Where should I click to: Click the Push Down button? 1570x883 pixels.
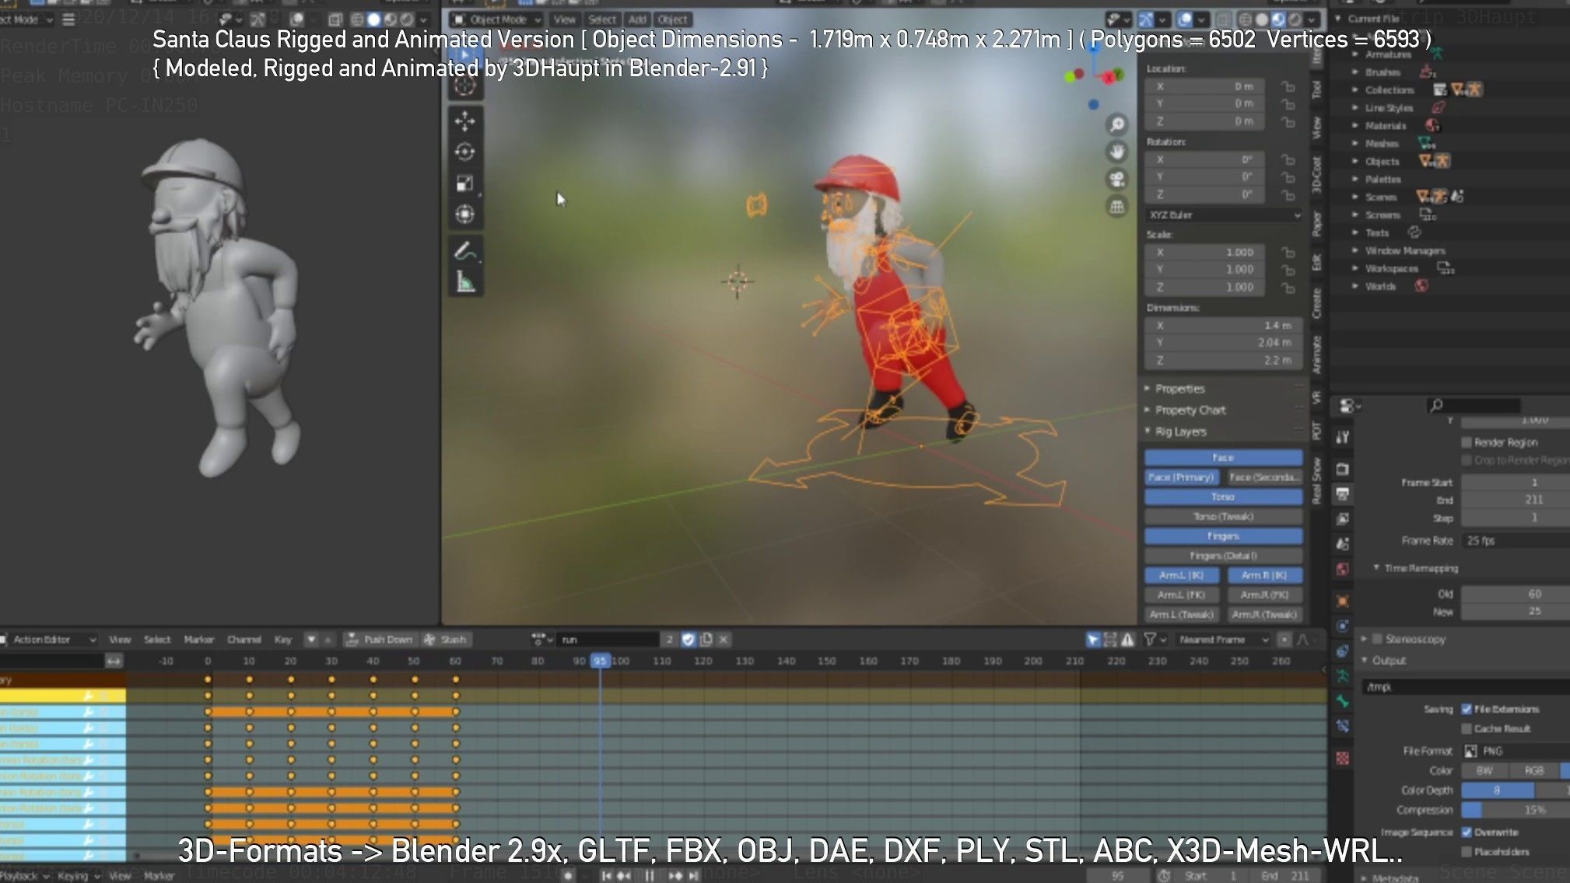point(379,640)
